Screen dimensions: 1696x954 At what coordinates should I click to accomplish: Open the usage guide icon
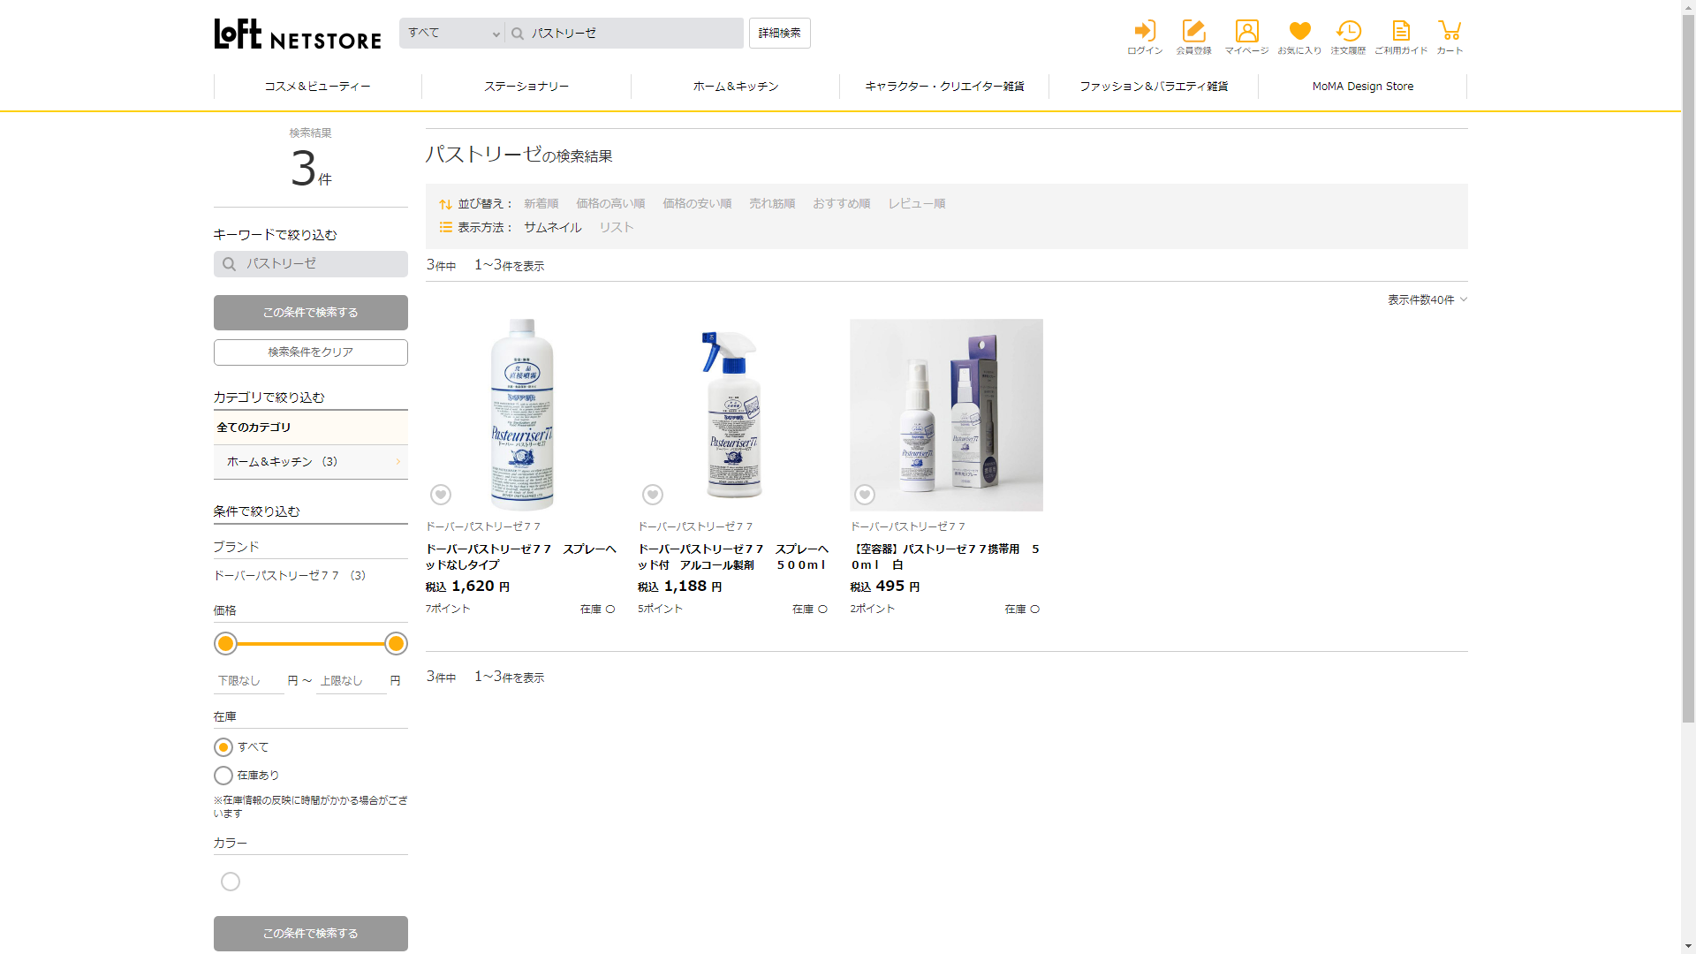(1401, 33)
